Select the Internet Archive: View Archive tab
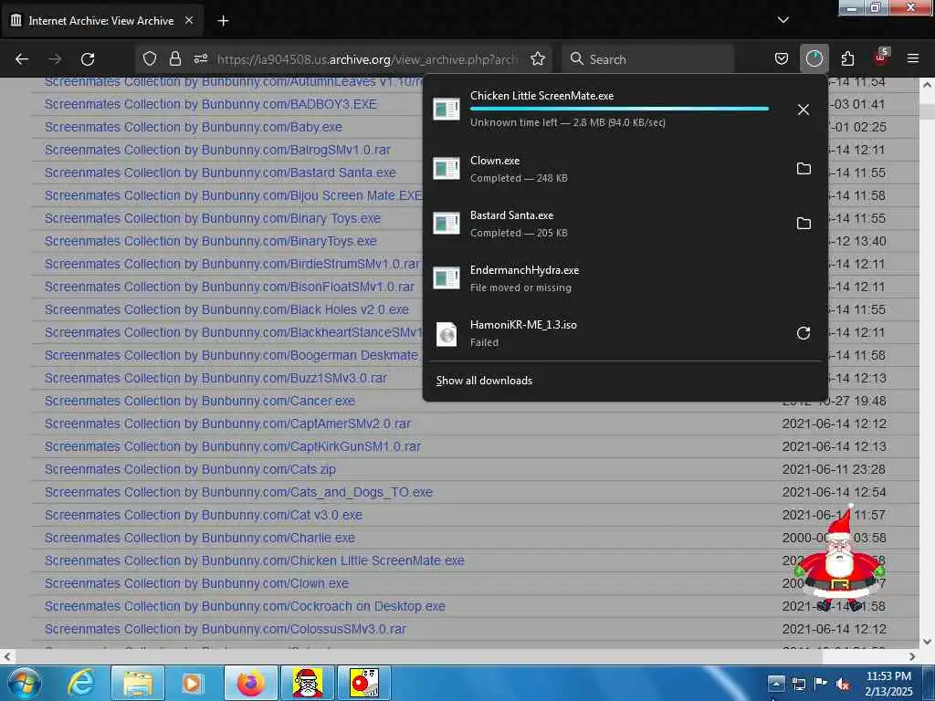Image resolution: width=935 pixels, height=701 pixels. pyautogui.click(x=101, y=21)
